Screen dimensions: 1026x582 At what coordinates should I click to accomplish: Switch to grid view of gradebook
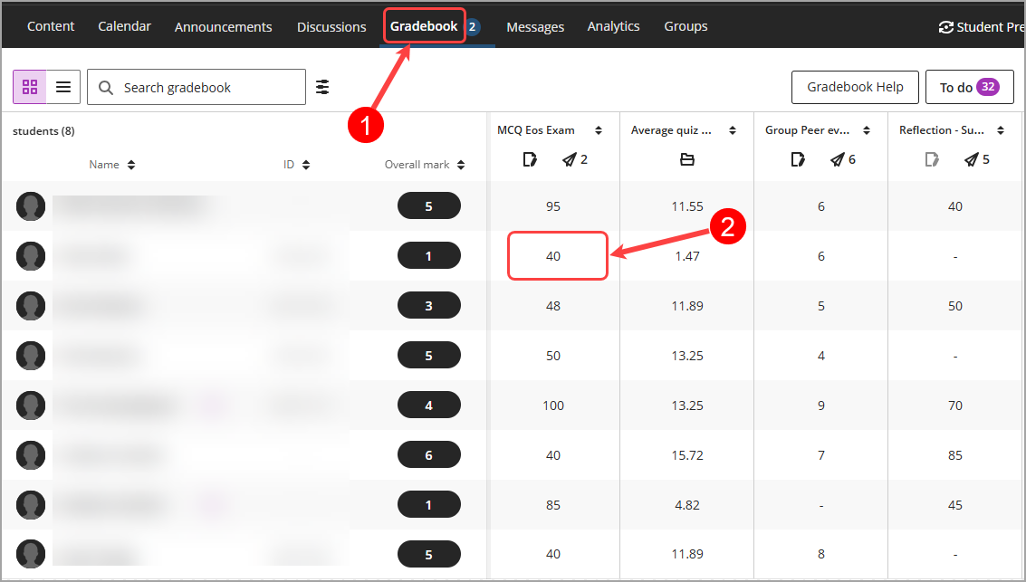pos(30,87)
